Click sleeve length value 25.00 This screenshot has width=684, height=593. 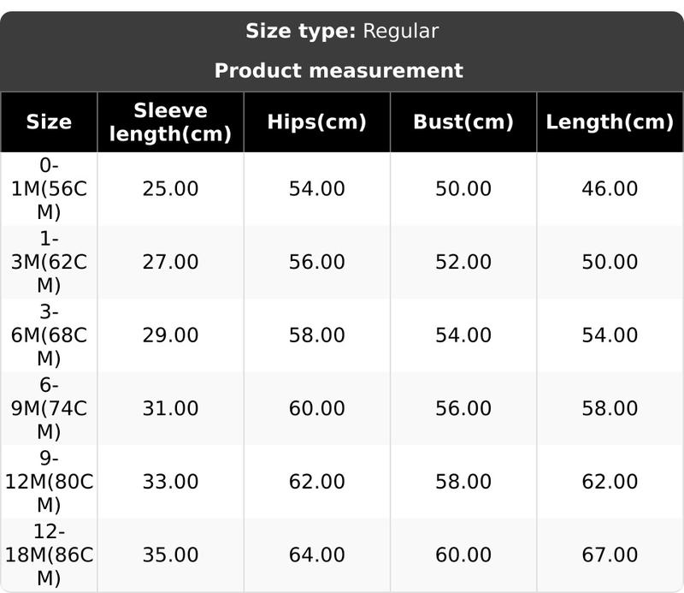[x=170, y=188]
